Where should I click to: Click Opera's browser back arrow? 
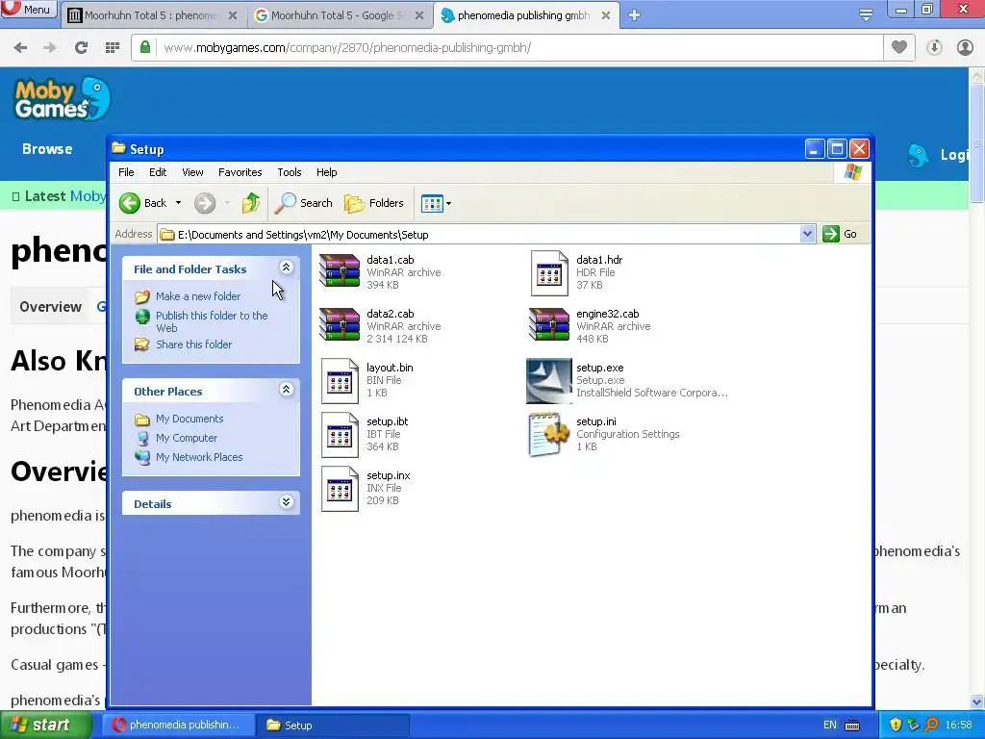[20, 47]
